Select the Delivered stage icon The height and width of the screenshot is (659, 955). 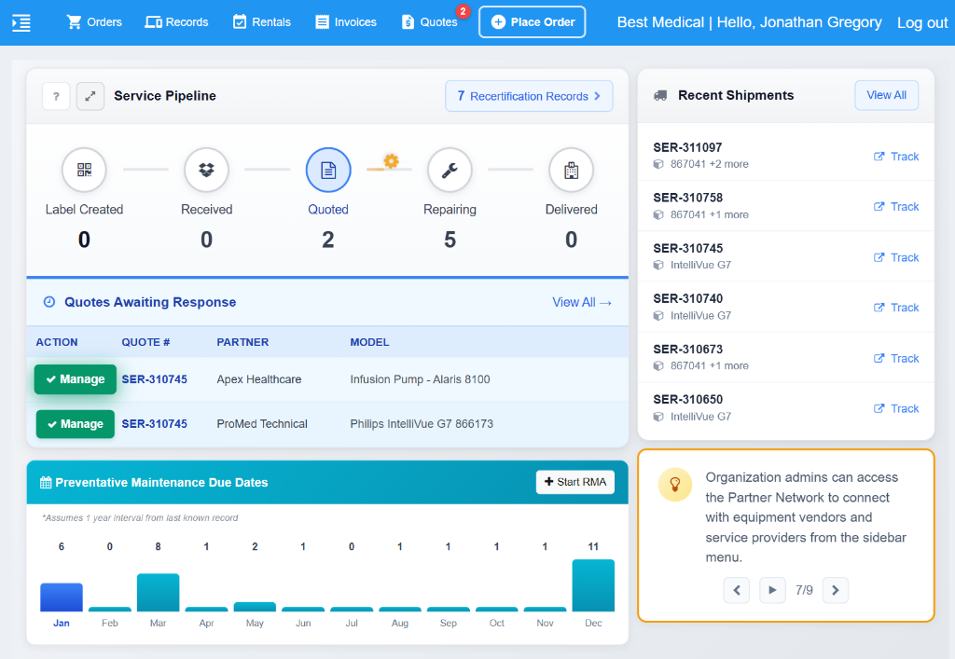(x=571, y=170)
